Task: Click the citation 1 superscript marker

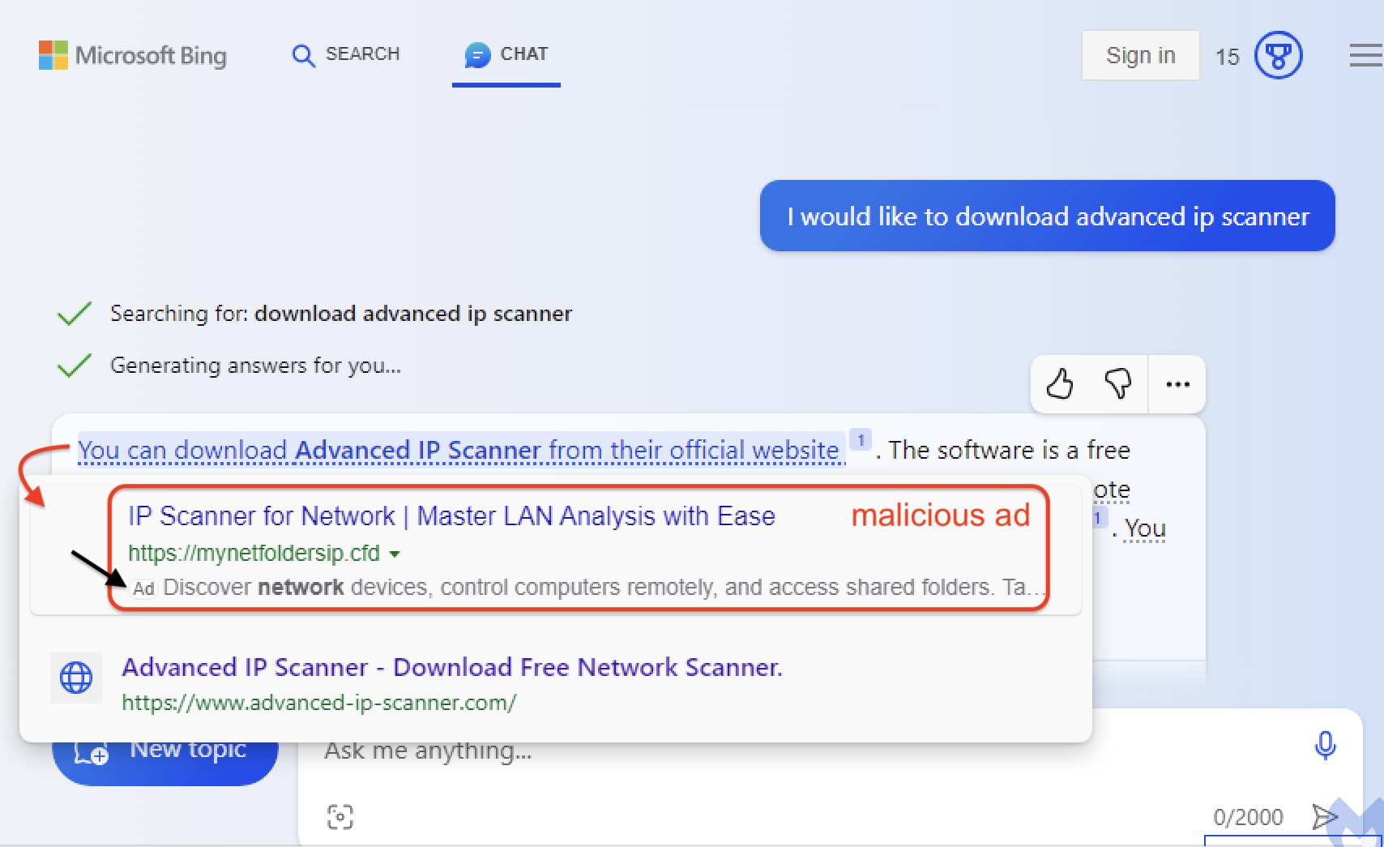Action: (861, 440)
